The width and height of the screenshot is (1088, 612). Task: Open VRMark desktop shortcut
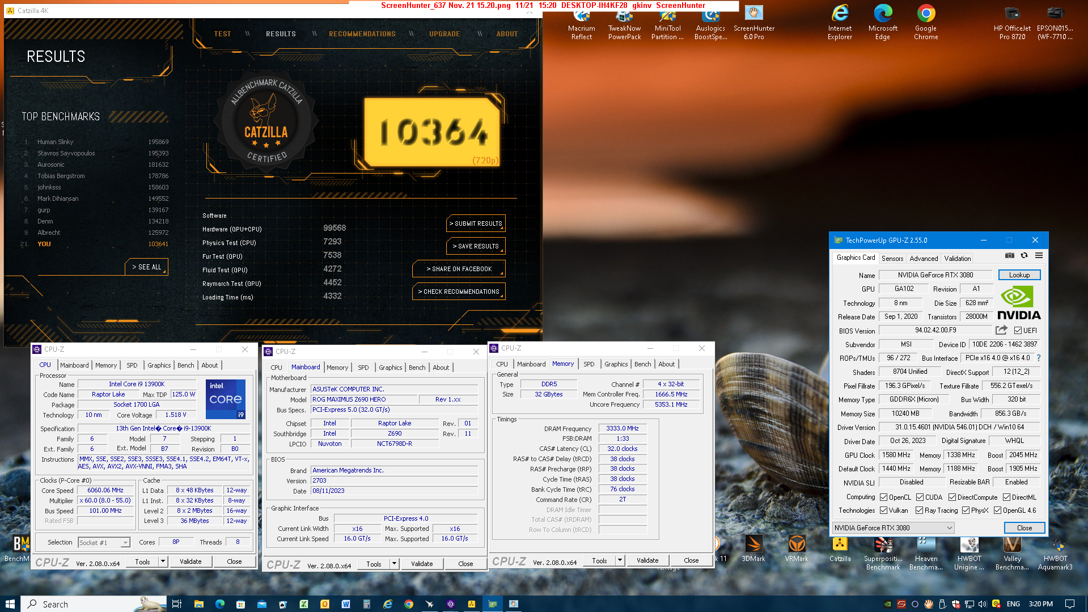797,549
